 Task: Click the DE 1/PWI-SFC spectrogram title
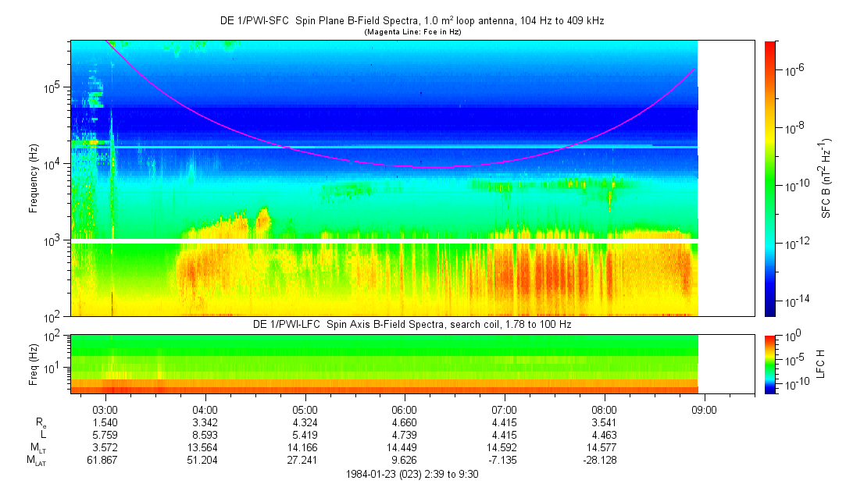pos(411,21)
